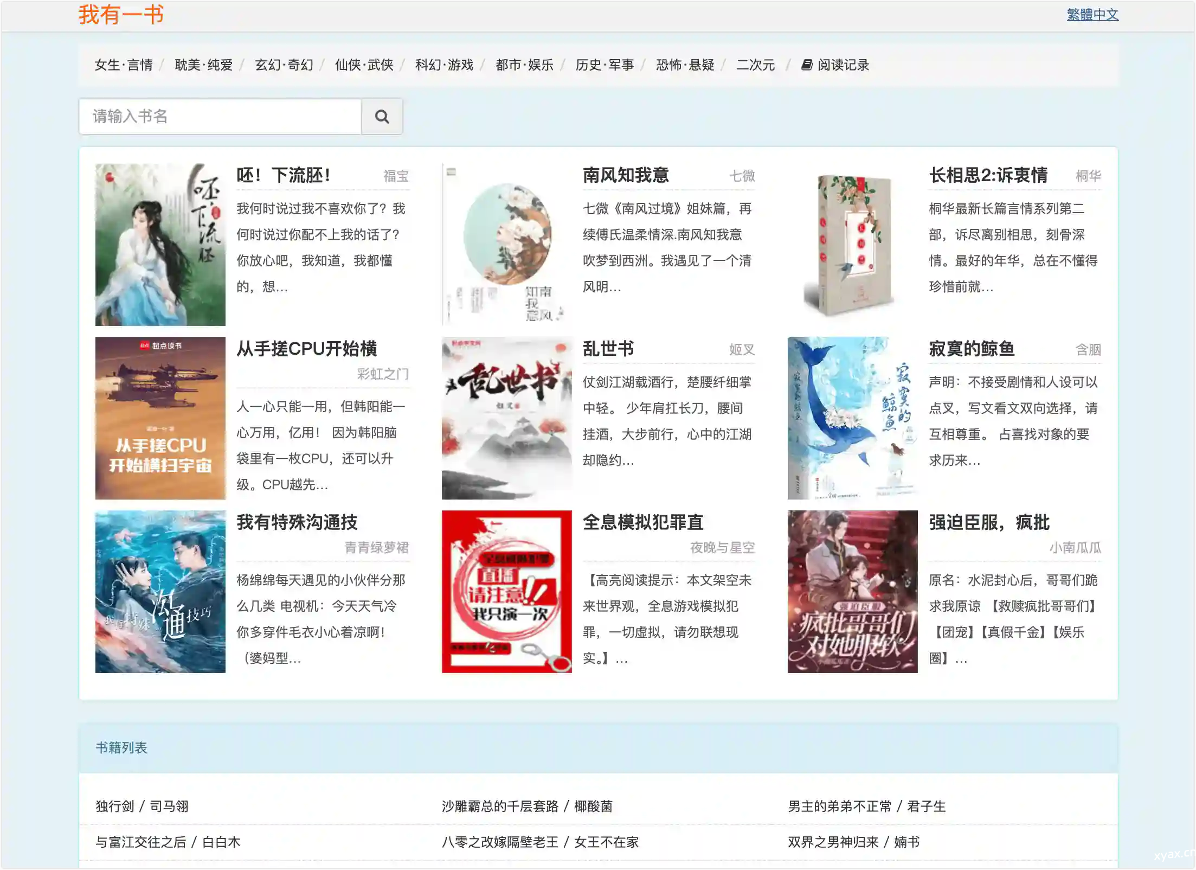
Task: Open the 从手搓CPU开始横扫宇宙 cover
Action: (x=160, y=418)
